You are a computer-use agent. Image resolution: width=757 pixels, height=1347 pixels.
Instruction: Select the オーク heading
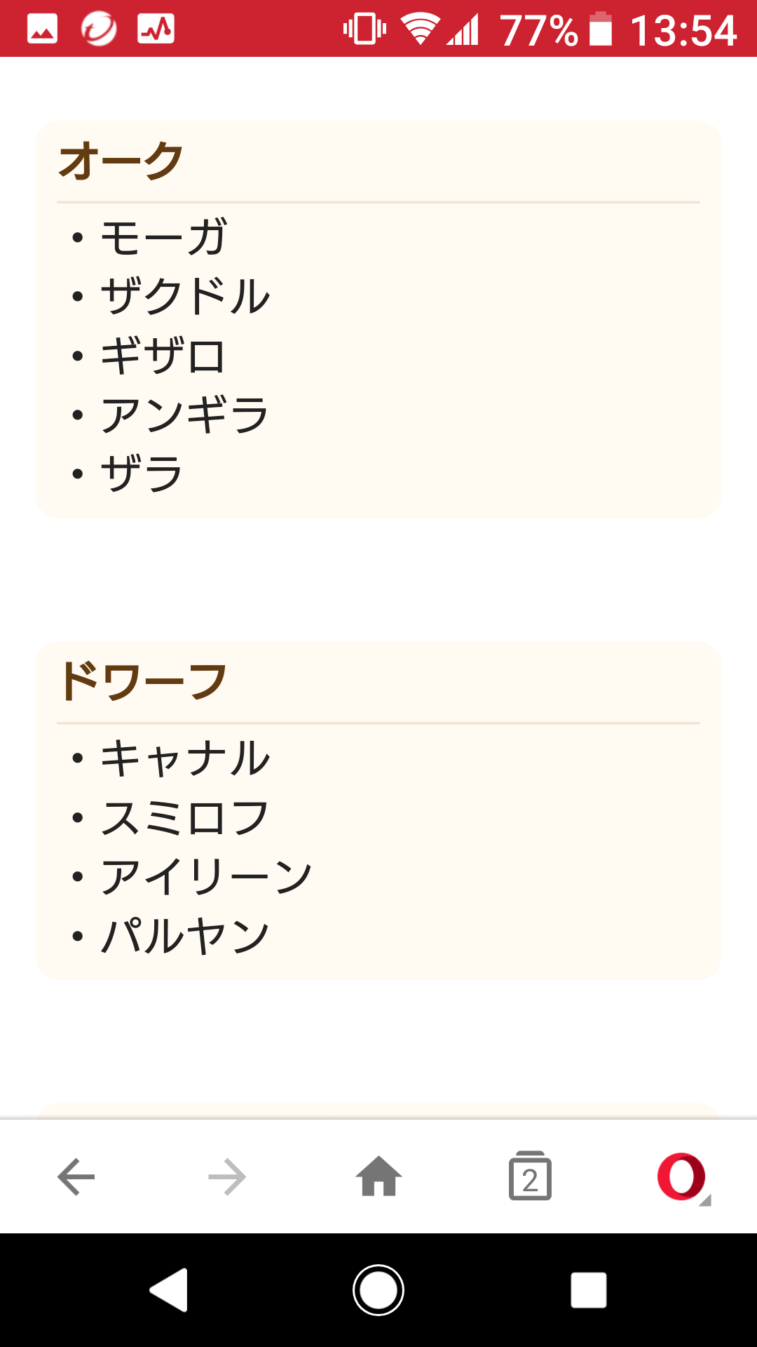(121, 161)
